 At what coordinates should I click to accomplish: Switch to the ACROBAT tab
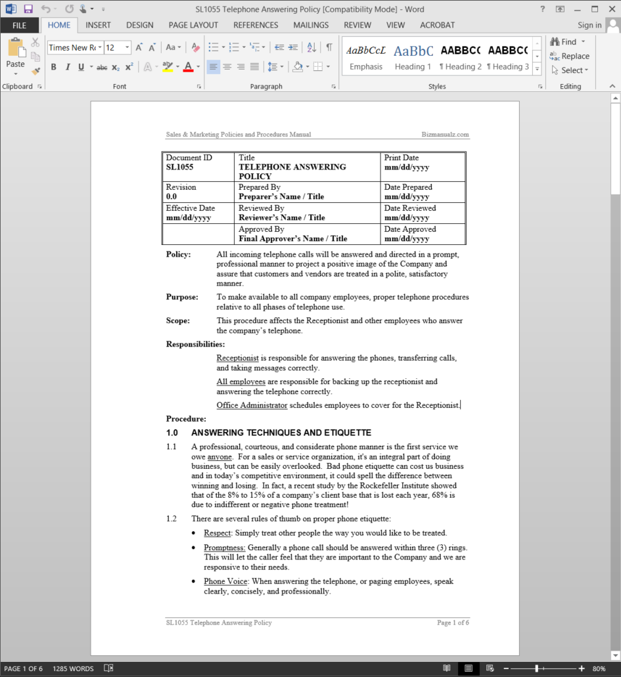click(x=438, y=25)
